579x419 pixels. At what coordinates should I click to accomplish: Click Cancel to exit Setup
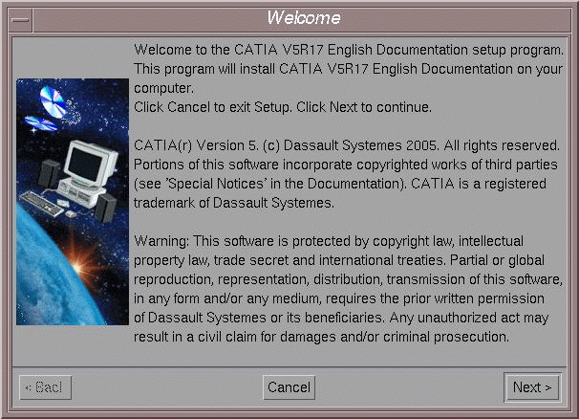(x=289, y=387)
